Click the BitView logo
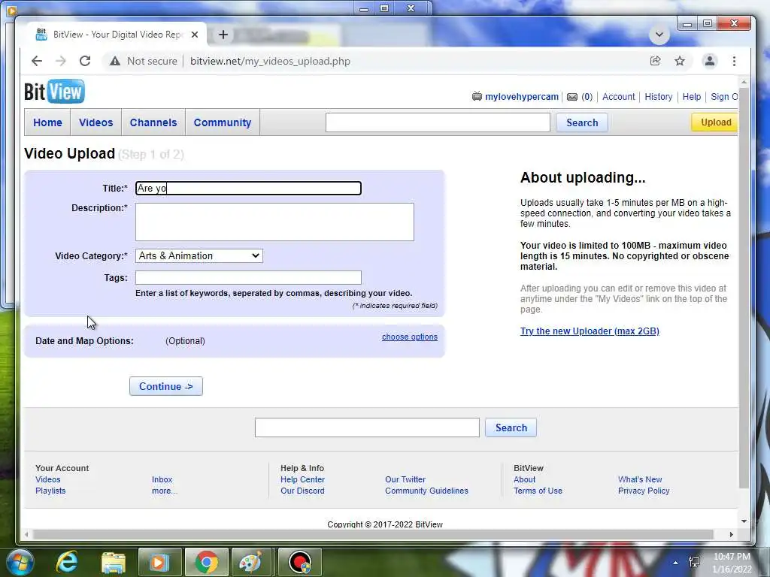Screen dimensions: 770x577 tap(54, 91)
